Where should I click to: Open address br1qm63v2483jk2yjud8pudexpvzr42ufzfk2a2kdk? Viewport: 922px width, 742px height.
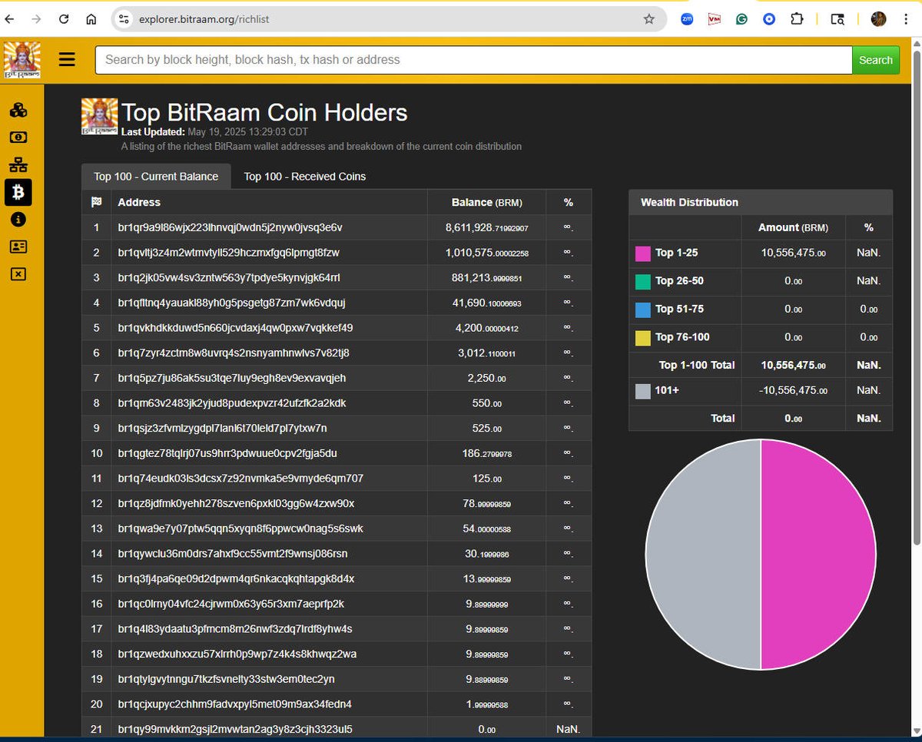[231, 402]
